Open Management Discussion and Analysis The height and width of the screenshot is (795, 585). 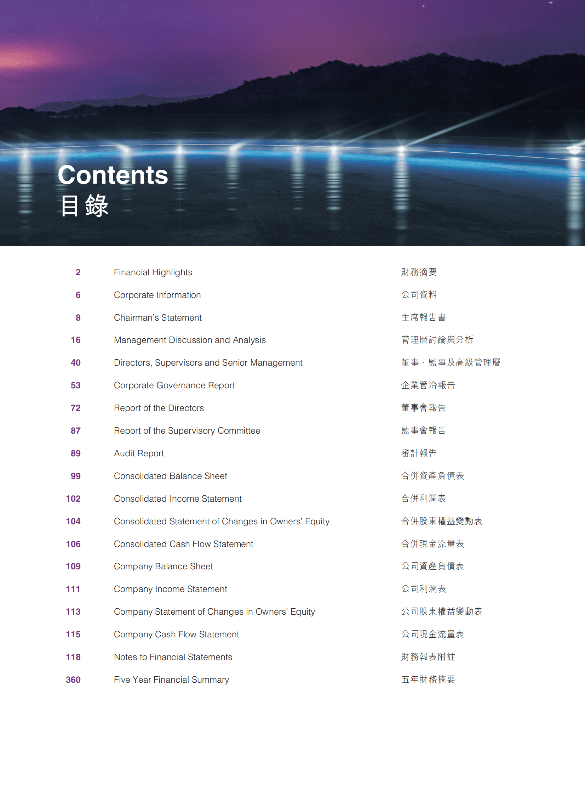(190, 340)
